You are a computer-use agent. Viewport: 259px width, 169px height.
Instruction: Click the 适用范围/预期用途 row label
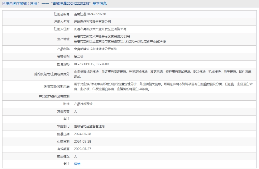56,87
